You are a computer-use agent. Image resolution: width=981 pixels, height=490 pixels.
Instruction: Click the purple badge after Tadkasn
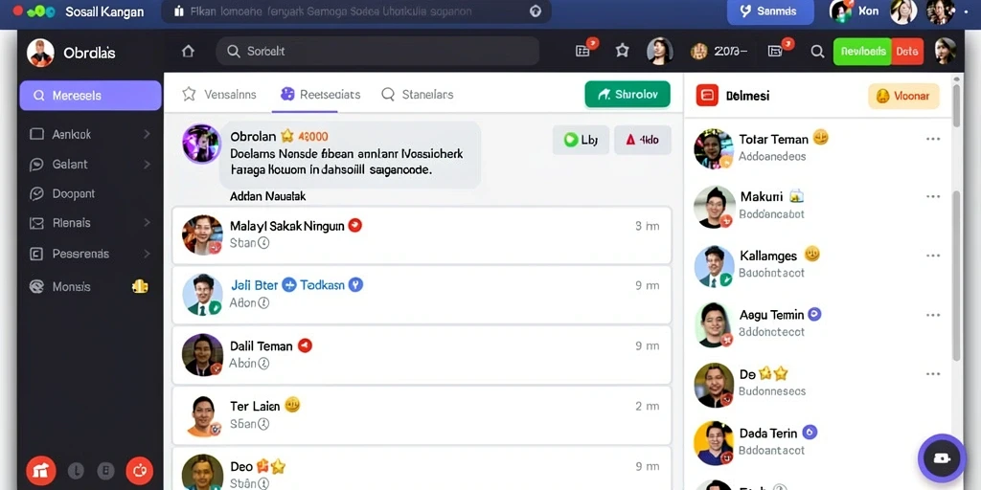pyautogui.click(x=355, y=285)
